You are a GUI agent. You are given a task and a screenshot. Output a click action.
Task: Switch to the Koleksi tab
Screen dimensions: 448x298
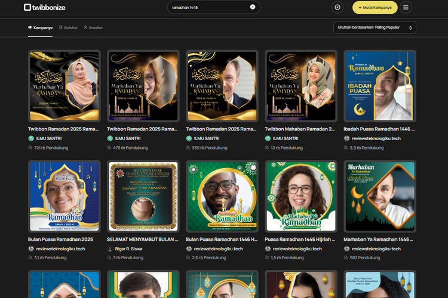(x=68, y=27)
